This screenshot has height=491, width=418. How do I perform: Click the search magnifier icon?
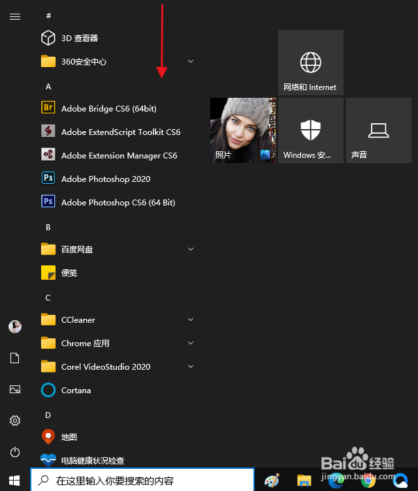tap(43, 481)
